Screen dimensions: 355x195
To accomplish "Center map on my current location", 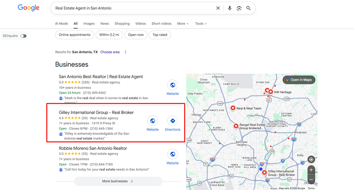I will [x=311, y=160].
